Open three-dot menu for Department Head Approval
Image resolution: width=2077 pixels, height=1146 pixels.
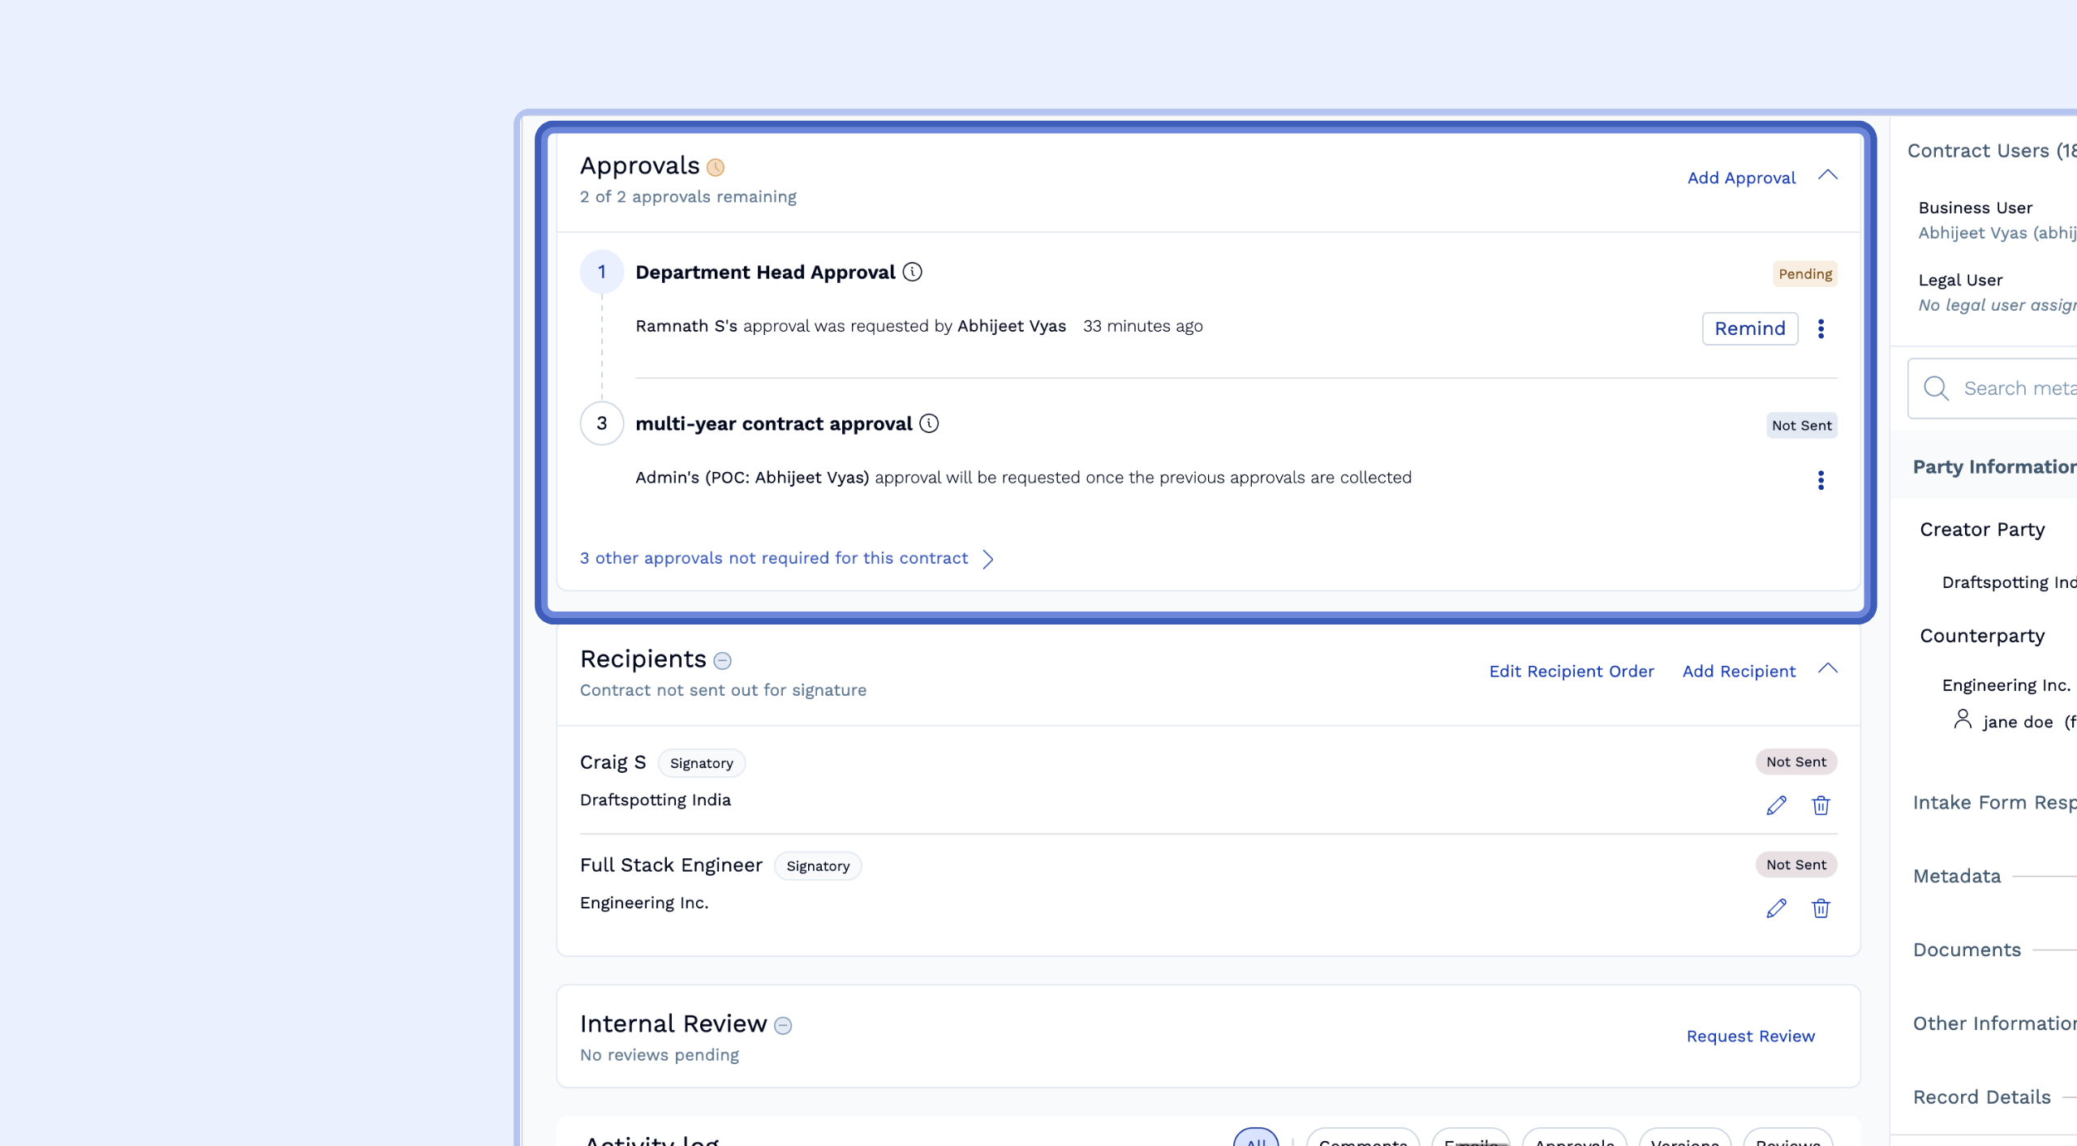point(1821,328)
